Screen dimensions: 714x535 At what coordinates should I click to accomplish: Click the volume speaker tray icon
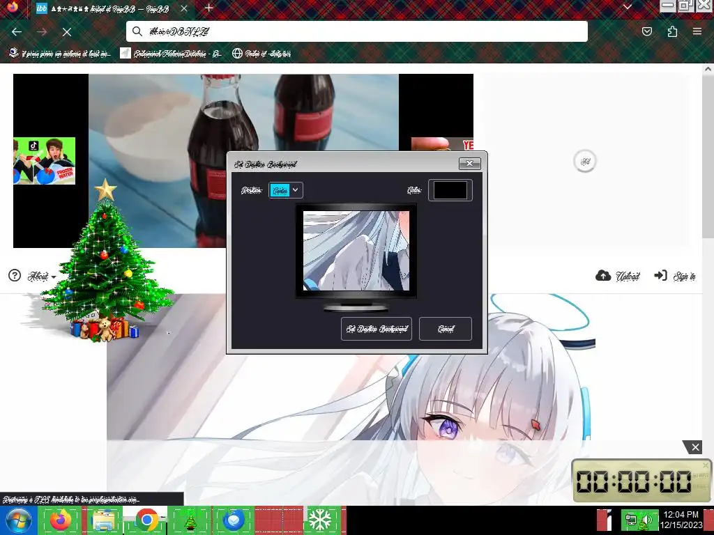[x=647, y=521]
